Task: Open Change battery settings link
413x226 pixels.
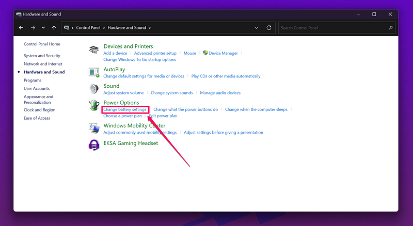Action: point(125,109)
